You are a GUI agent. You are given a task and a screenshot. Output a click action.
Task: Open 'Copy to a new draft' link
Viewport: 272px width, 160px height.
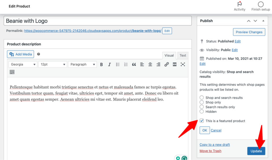(x=215, y=145)
